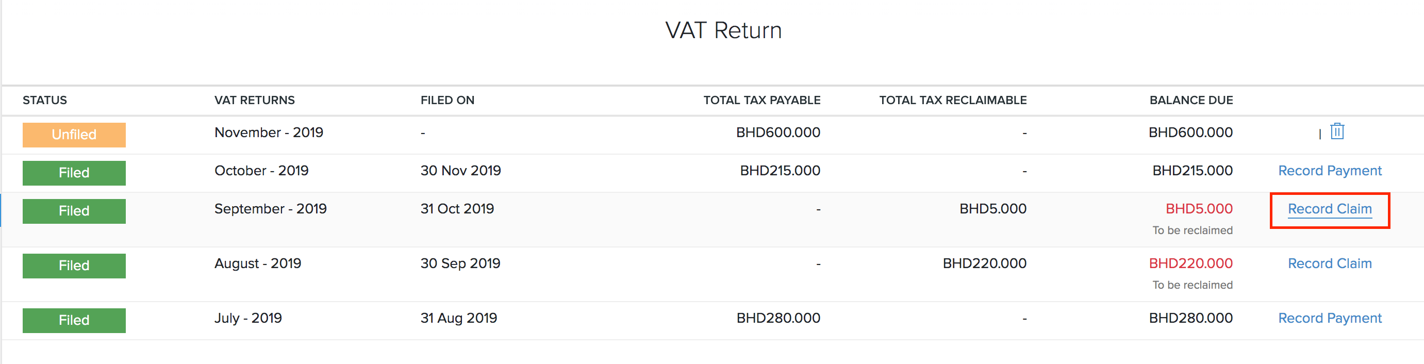Click the Filed badge next to October - 2019
Screen dimensions: 1424x364
74,173
